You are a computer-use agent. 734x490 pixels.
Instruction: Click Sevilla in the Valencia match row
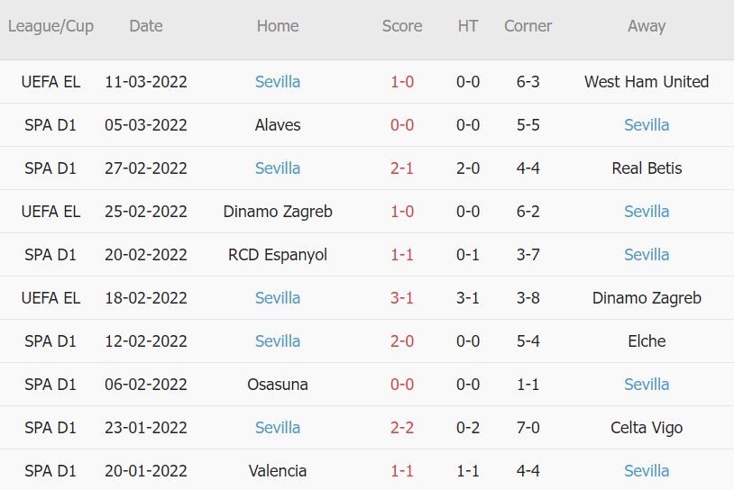(647, 471)
